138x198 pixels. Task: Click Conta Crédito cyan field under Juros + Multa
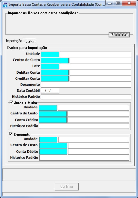53,120
